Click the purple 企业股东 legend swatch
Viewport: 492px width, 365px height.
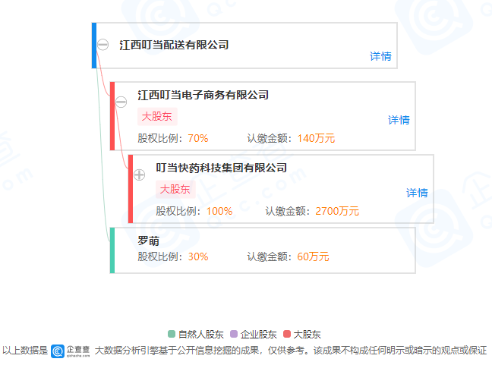234,334
